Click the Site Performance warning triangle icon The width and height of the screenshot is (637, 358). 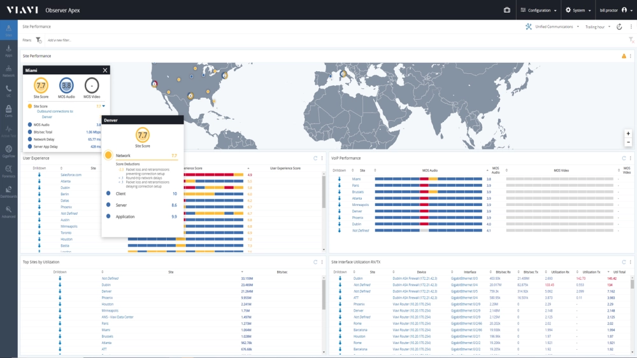(624, 56)
